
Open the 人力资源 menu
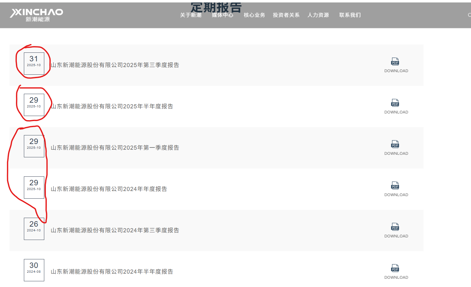tap(318, 15)
